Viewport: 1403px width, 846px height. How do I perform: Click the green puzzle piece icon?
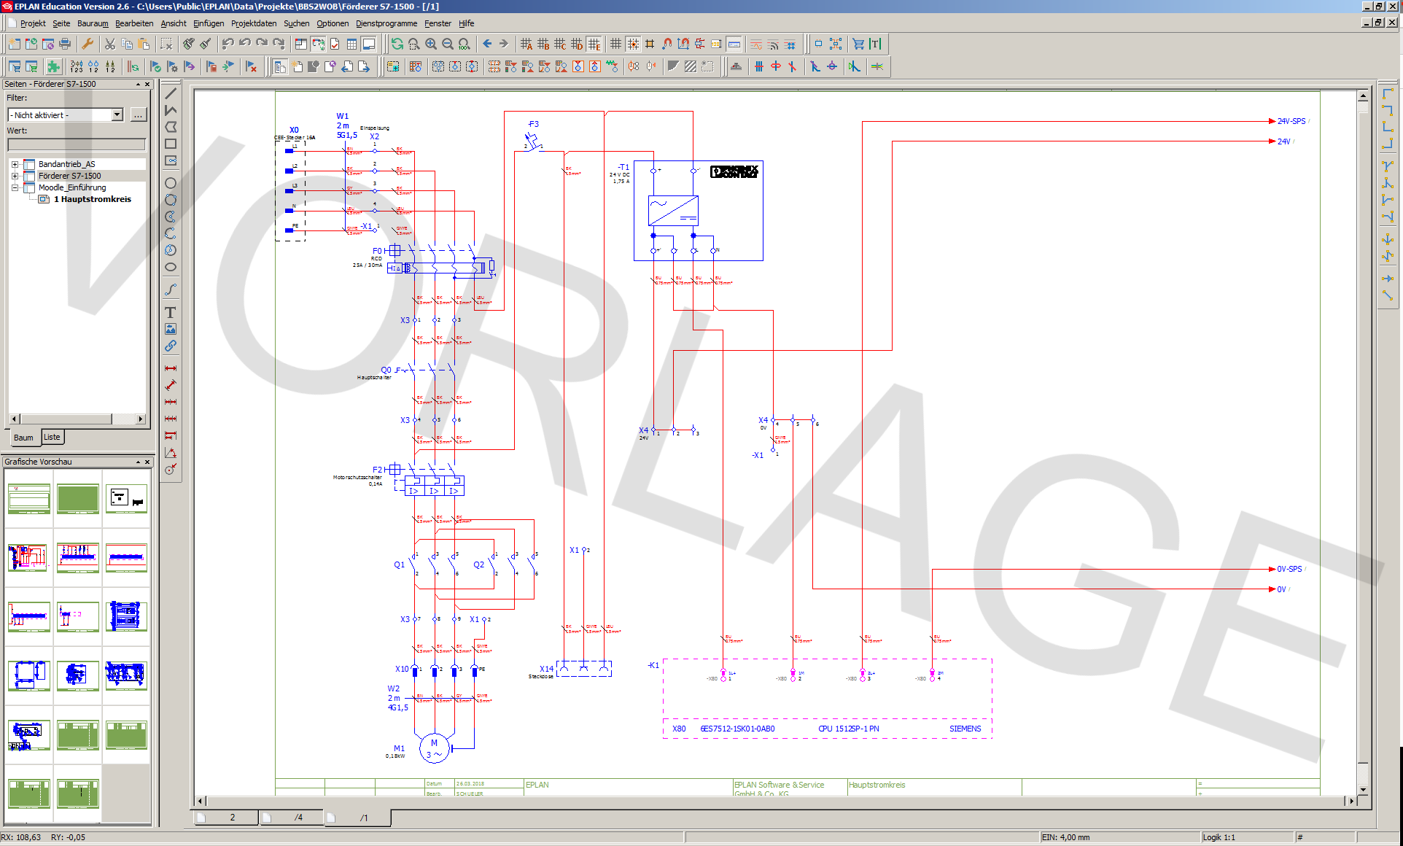pos(53,66)
